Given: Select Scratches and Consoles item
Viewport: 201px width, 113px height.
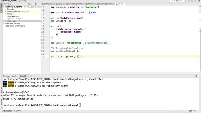Looking at the screenshot, I should pos(16,26).
